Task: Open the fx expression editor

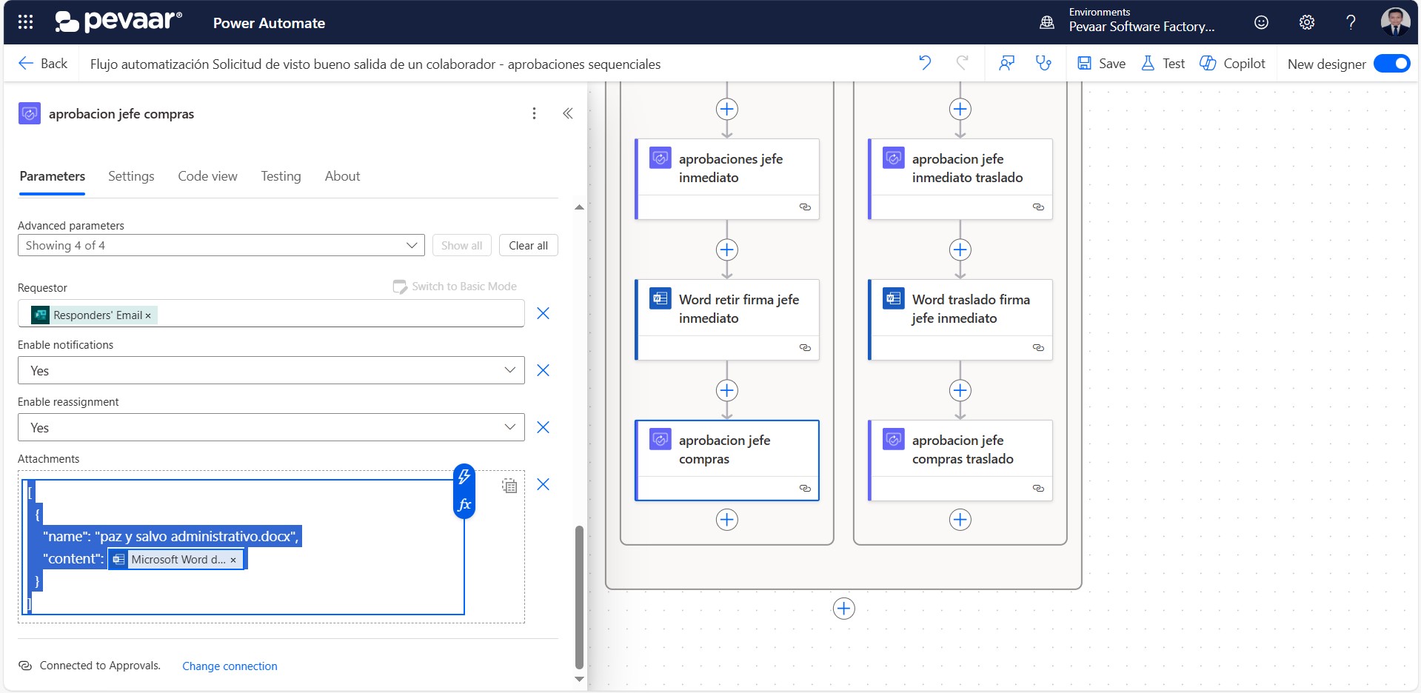Action: point(464,505)
